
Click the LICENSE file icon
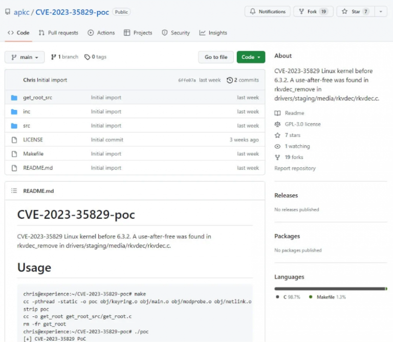pos(14,140)
